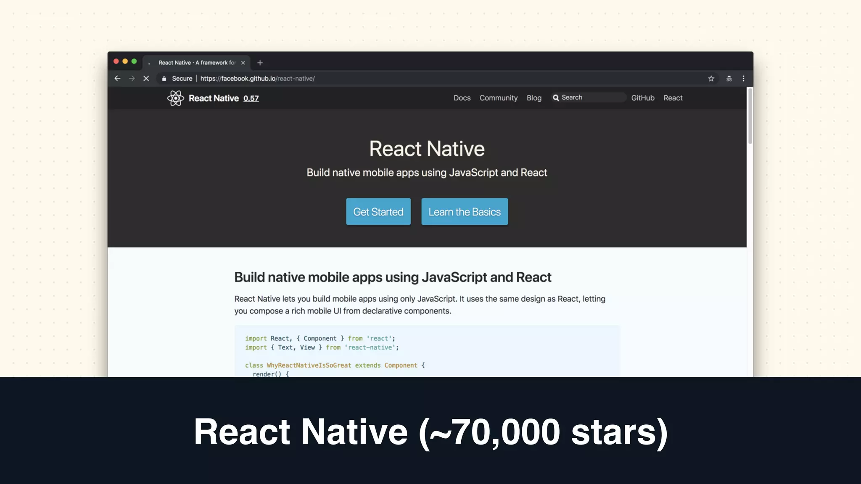The image size is (861, 484).
Task: Click the Learn the Basics button
Action: pyautogui.click(x=465, y=212)
